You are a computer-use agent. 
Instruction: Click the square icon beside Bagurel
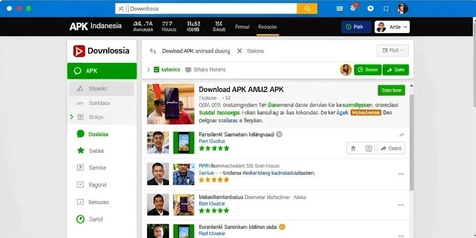click(80, 185)
